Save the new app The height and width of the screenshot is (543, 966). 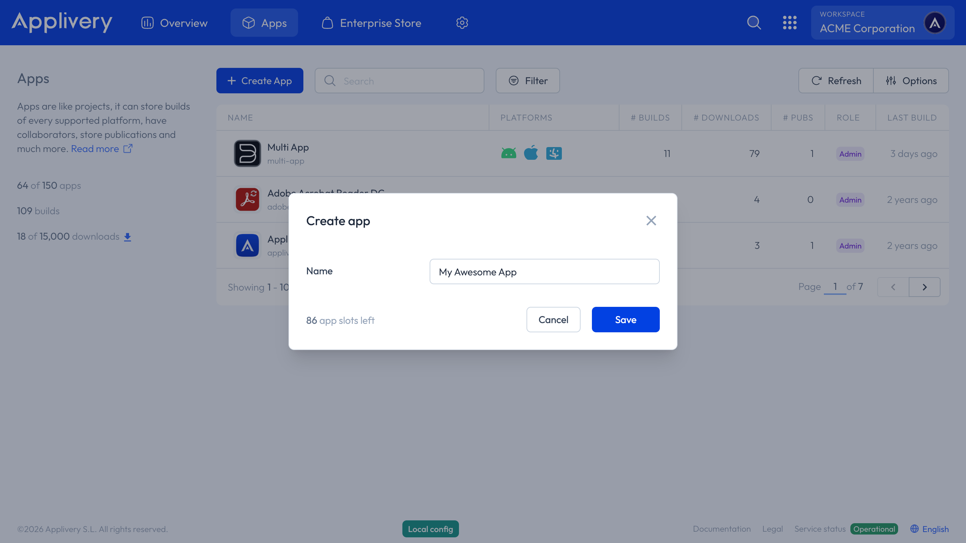pyautogui.click(x=625, y=320)
